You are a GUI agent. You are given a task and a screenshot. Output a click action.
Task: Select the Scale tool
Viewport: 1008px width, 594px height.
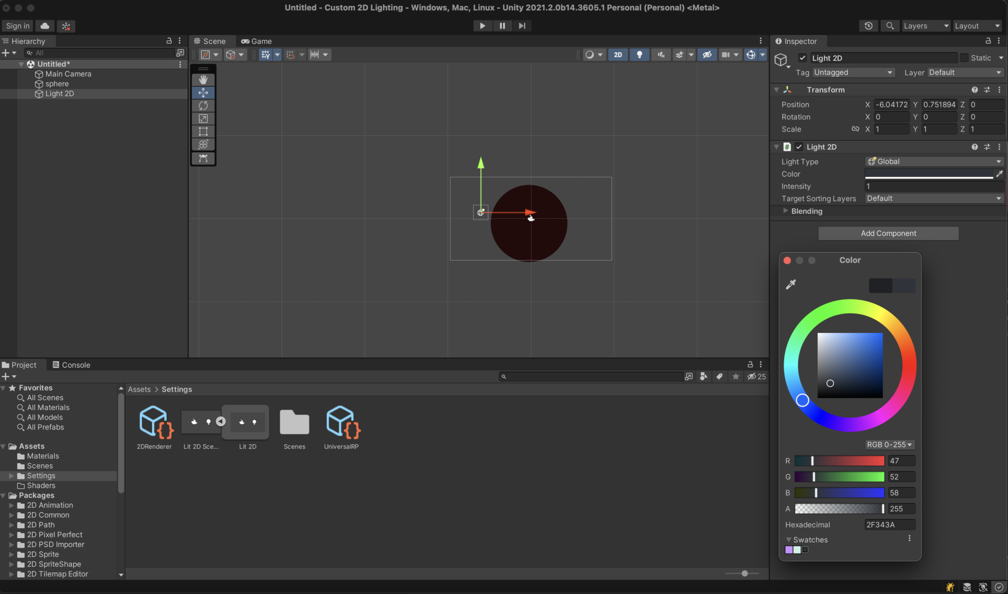[203, 119]
